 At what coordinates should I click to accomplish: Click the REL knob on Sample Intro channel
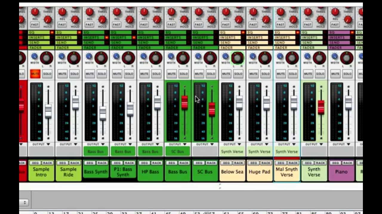[x=35, y=12]
